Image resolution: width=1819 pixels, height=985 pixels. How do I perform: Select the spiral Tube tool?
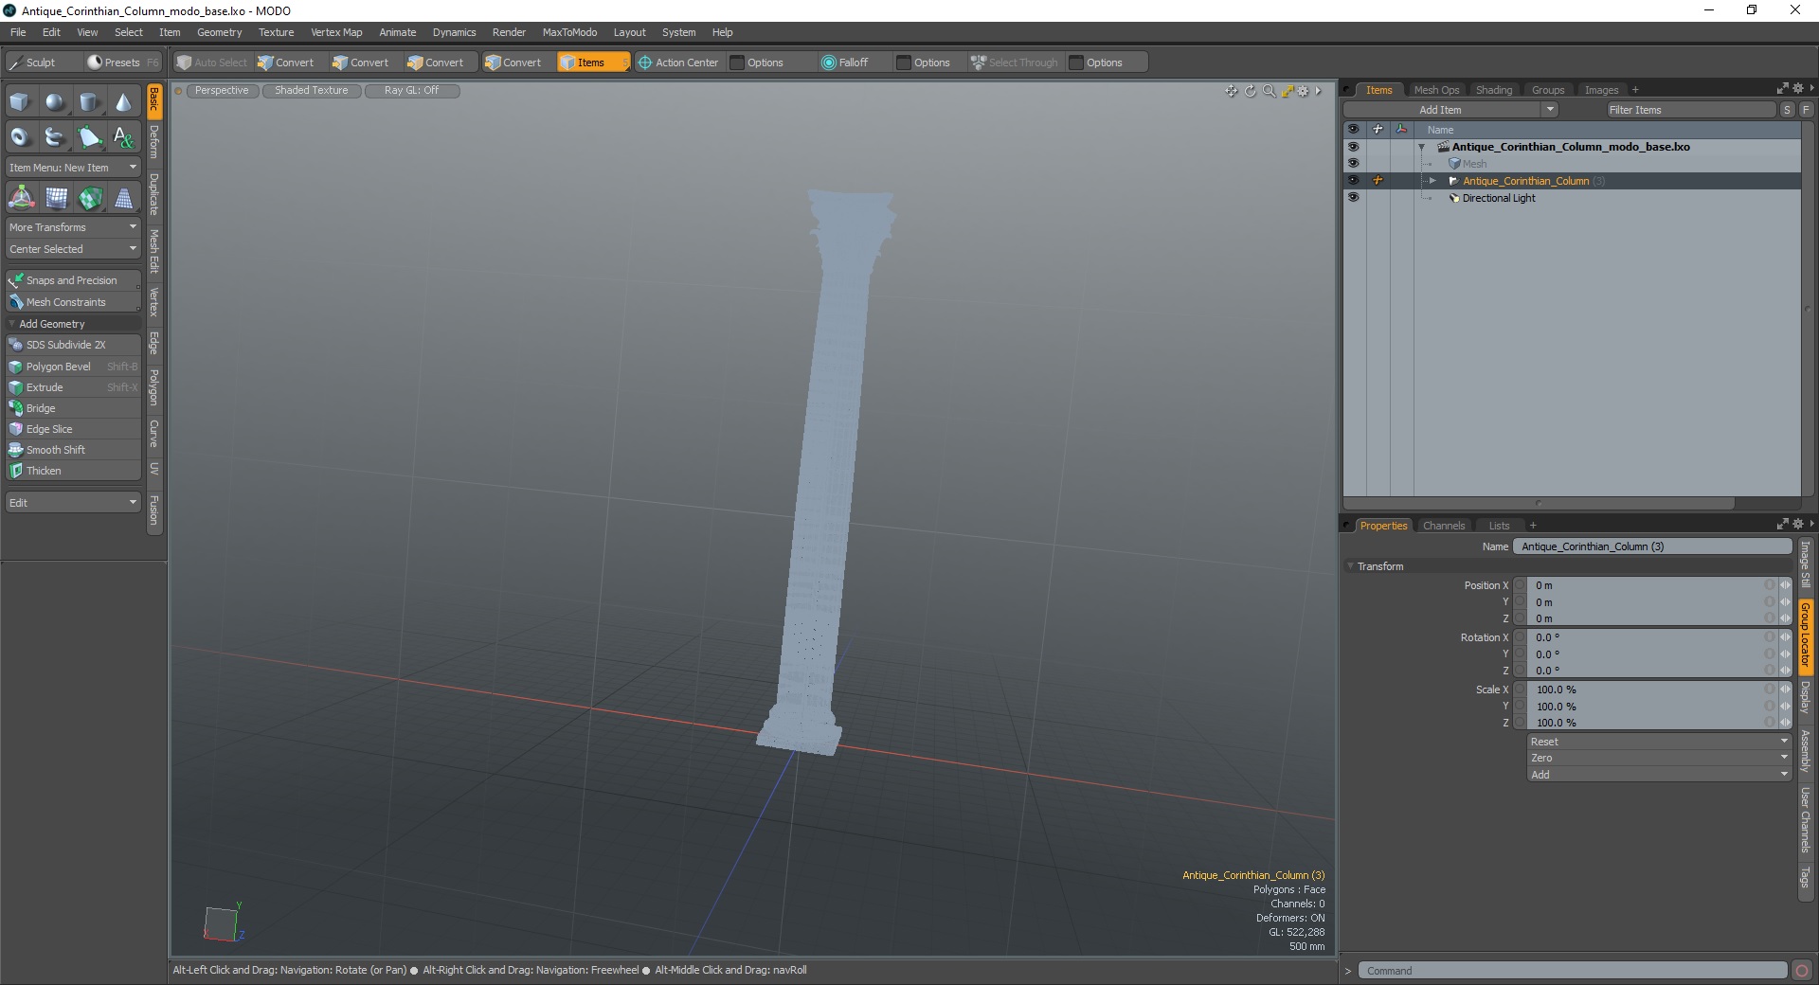click(55, 137)
